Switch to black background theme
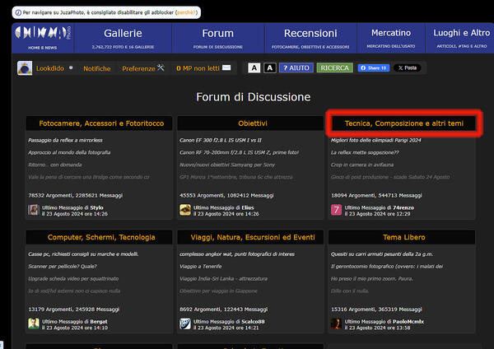This screenshot has height=349, width=494. 270,67
